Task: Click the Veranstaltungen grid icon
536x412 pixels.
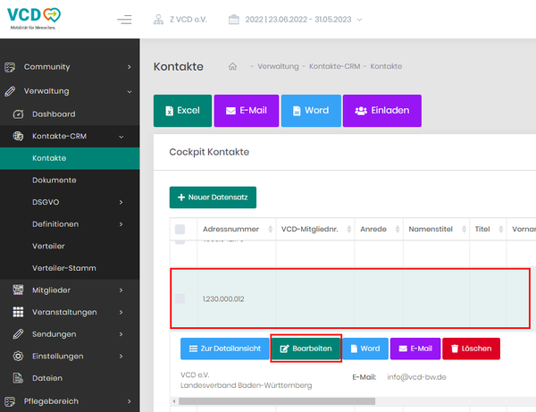Action: 18,312
